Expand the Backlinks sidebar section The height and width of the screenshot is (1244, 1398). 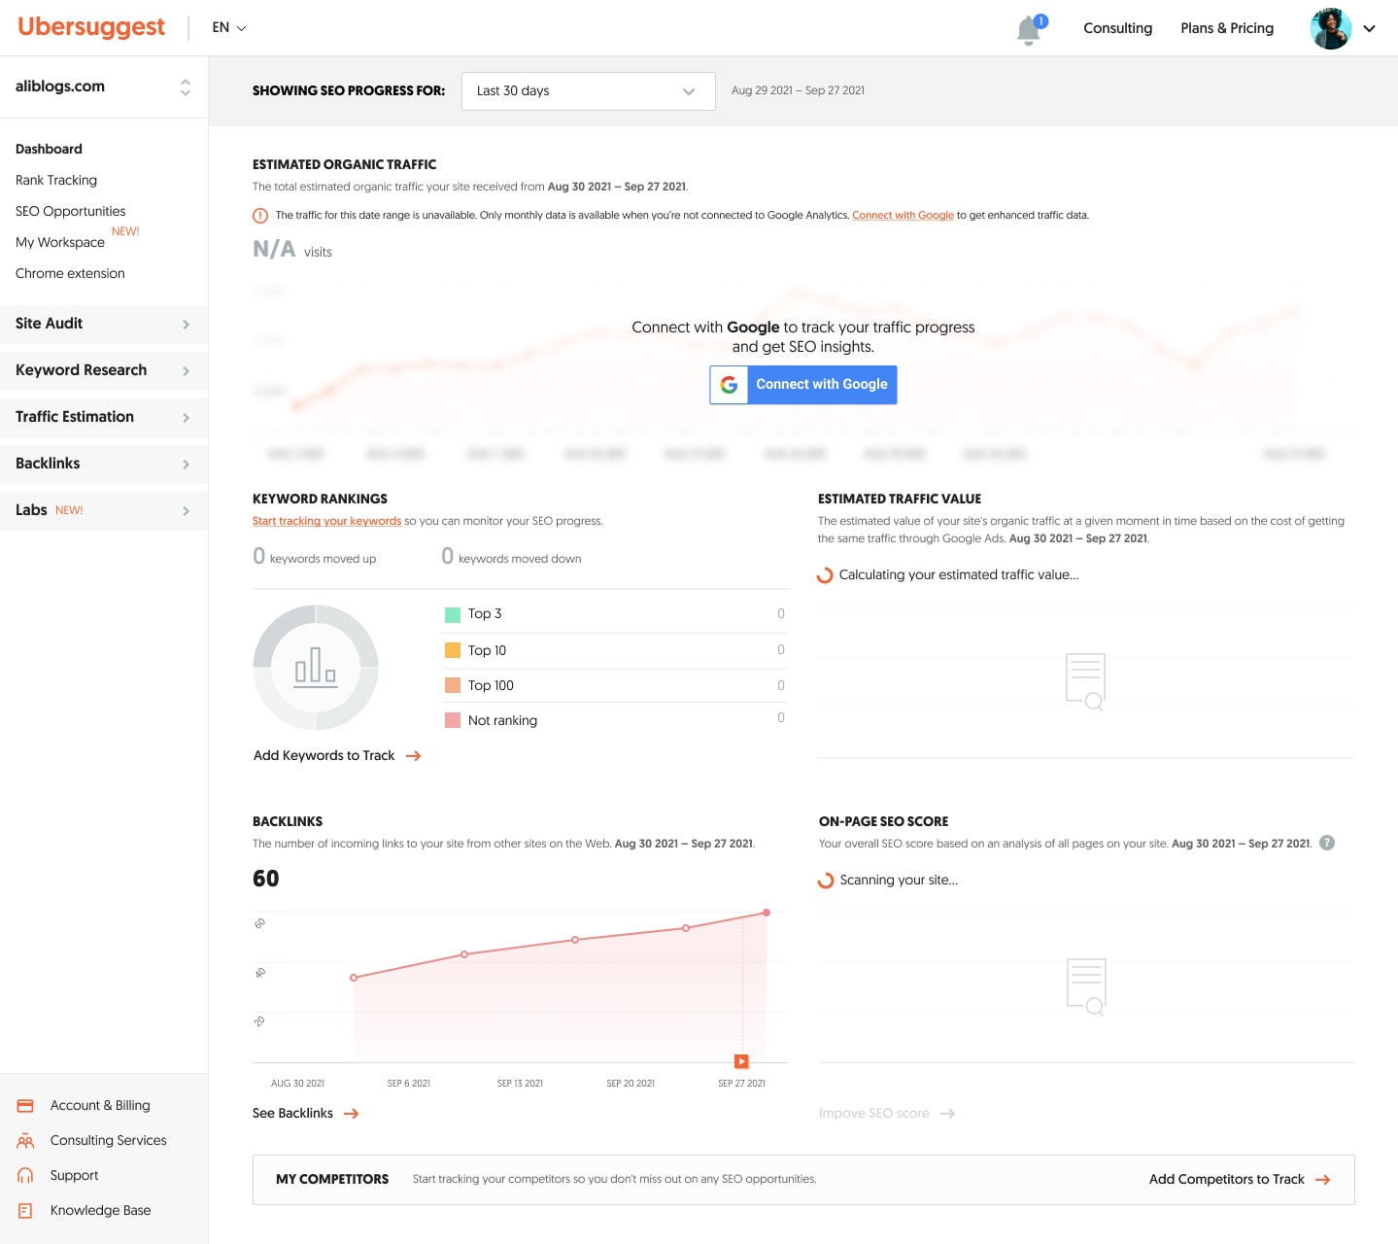pyautogui.click(x=104, y=465)
